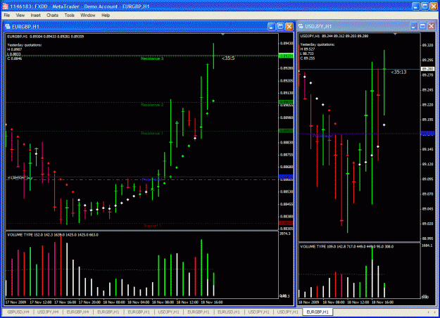This screenshot has height=318, width=440.
Task: Maximize the EURGBP,H1 chart window
Action: pyautogui.click(x=280, y=27)
